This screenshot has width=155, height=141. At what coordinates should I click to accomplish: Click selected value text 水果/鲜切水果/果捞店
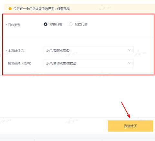(x=61, y=63)
